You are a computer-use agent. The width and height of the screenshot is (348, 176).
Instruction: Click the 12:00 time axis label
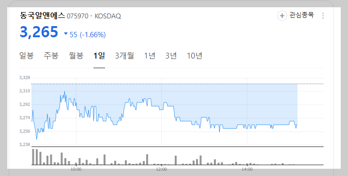tap(161, 169)
